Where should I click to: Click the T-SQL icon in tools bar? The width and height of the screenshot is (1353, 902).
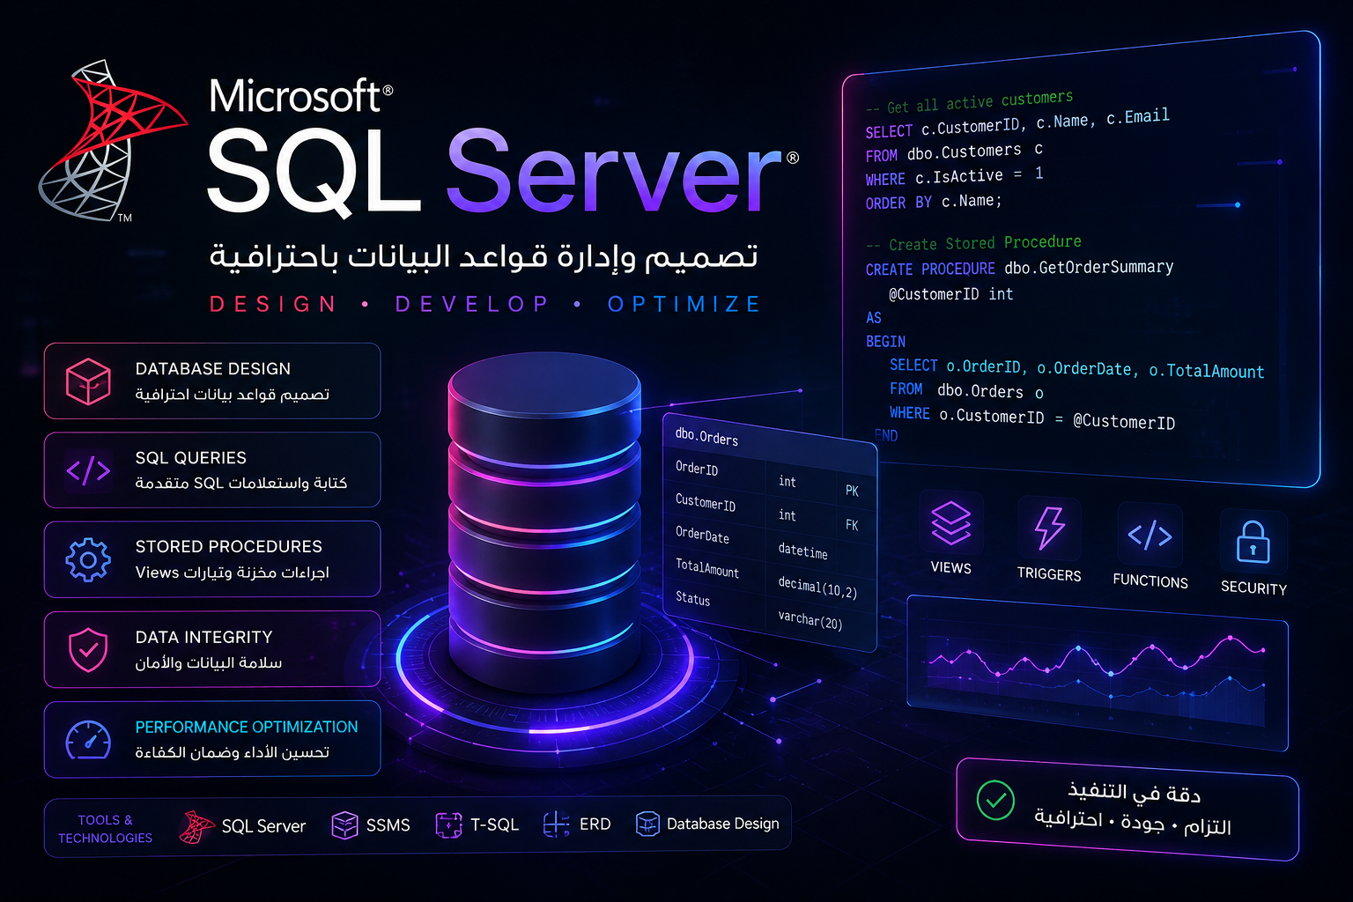[x=449, y=825]
